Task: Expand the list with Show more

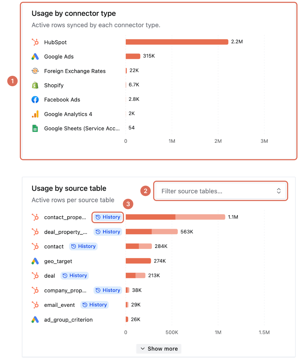Action: [159, 349]
